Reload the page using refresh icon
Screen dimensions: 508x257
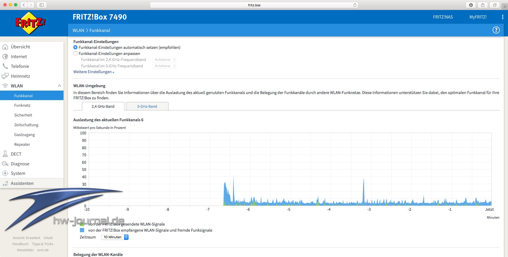coord(355,5)
